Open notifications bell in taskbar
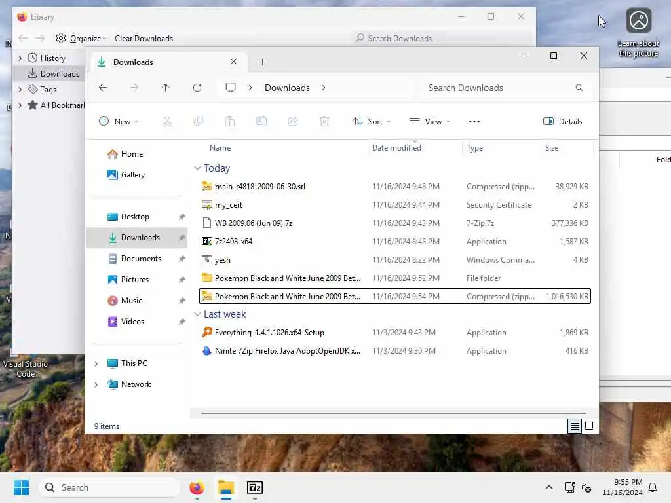Screen dimensions: 671x503 (653, 487)
